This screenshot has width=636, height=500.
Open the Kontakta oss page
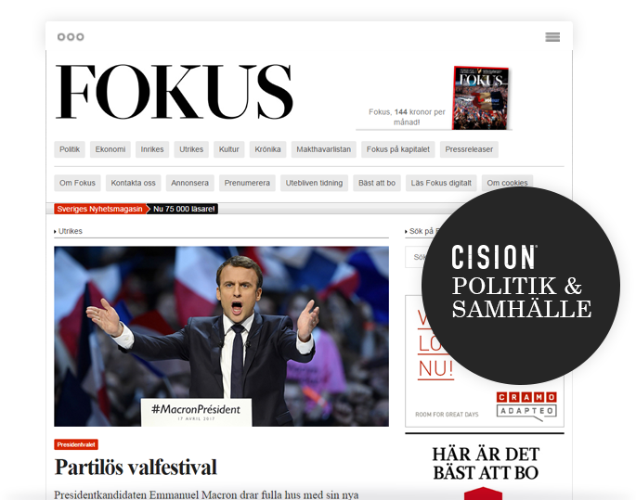pyautogui.click(x=134, y=183)
